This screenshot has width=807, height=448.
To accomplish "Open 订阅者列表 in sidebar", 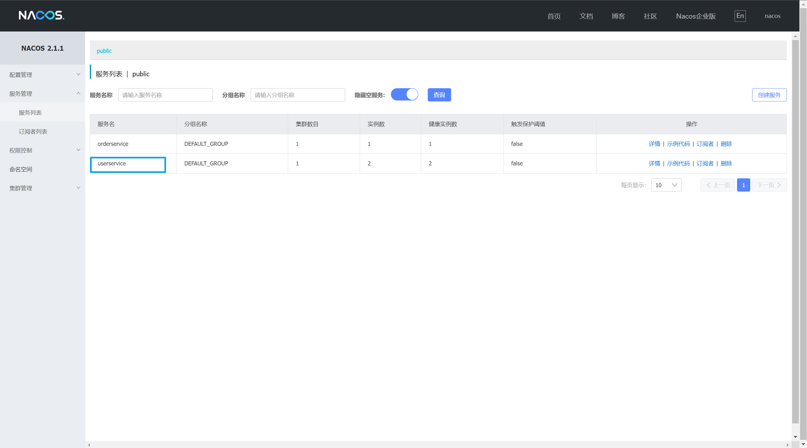I will click(33, 131).
